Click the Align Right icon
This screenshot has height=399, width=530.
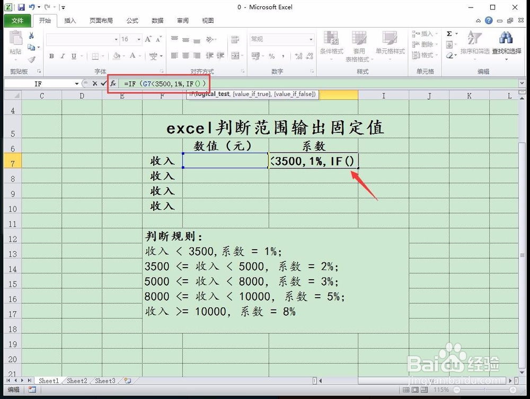coord(197,56)
